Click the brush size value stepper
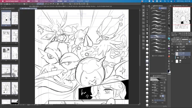This screenshot has width=192, height=108. coord(163,82)
